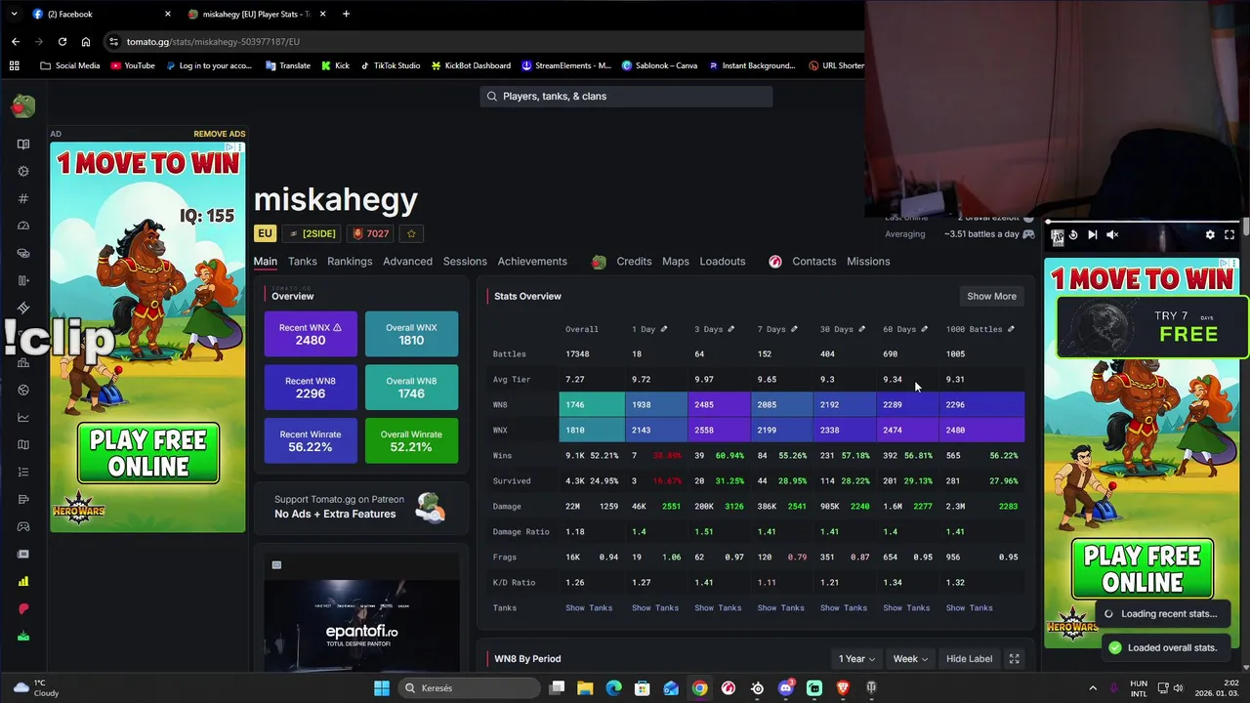This screenshot has height=703, width=1250.
Task: Open the book icon in the left sidebar
Action: (x=23, y=144)
